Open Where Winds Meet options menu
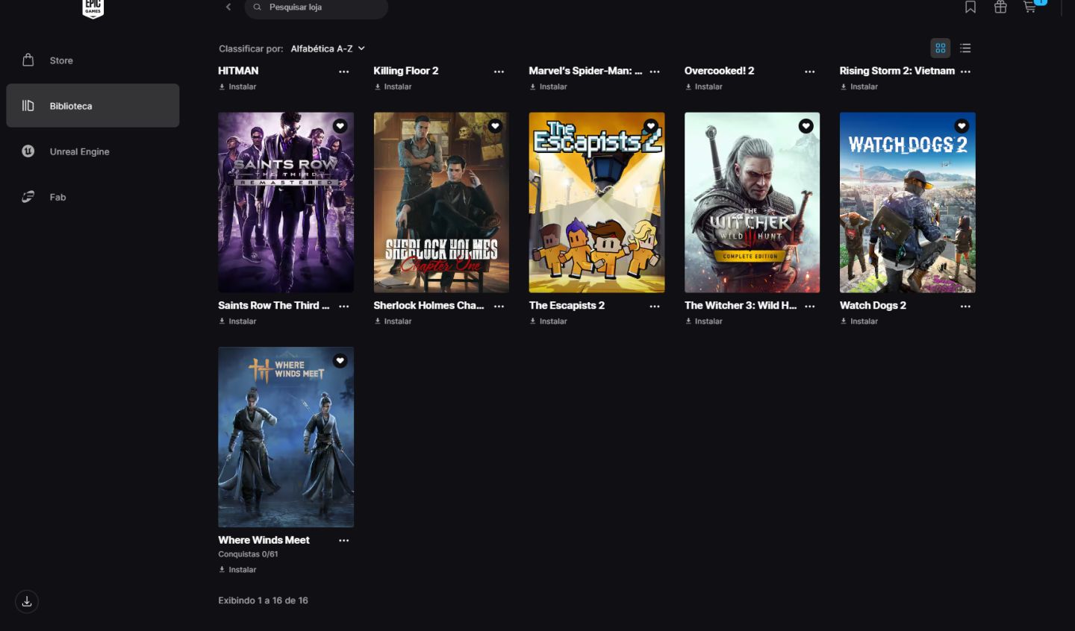1075x631 pixels. pos(344,541)
